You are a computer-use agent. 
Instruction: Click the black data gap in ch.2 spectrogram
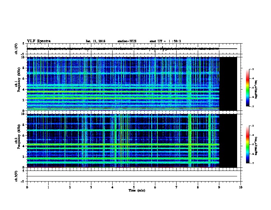pos(228,141)
